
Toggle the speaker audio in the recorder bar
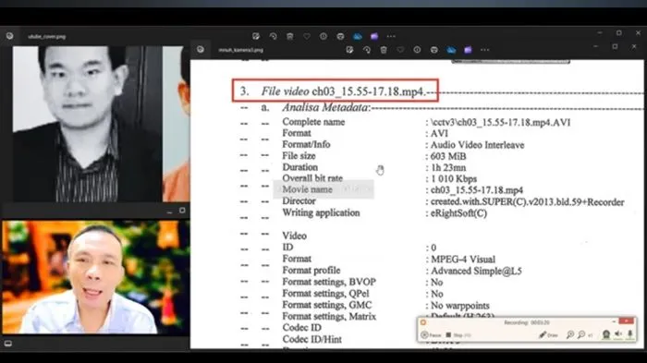[x=618, y=334]
